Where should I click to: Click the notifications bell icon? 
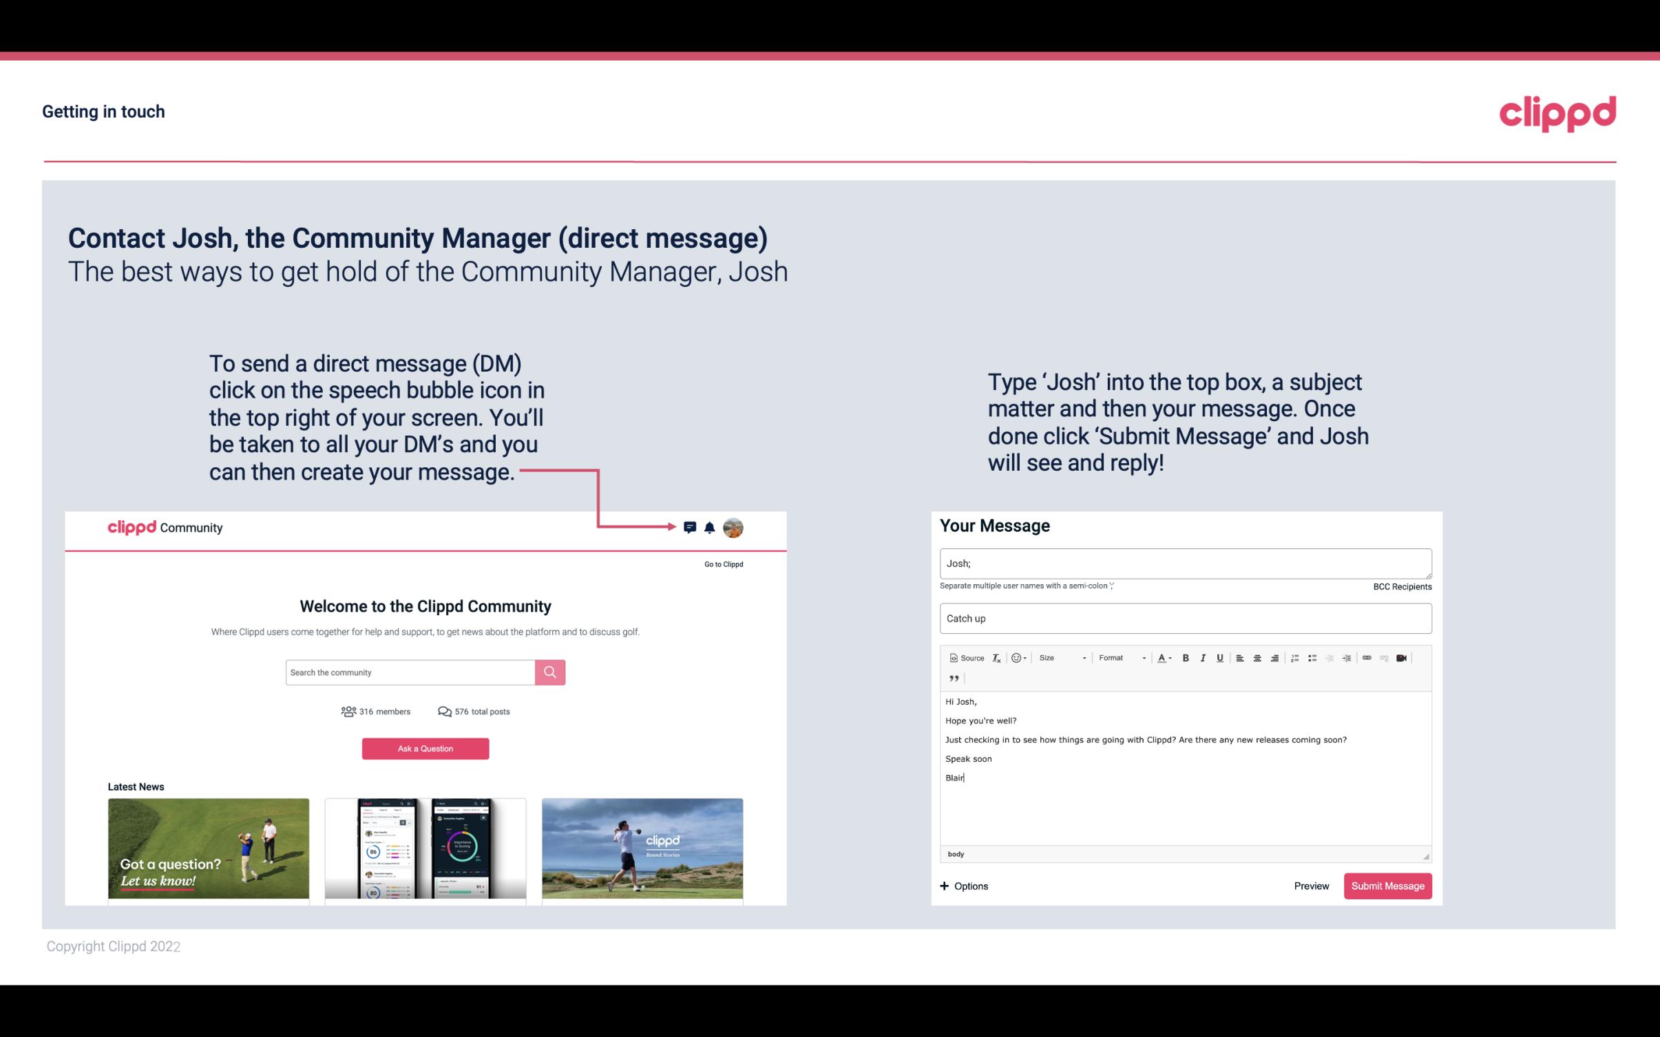[710, 527]
